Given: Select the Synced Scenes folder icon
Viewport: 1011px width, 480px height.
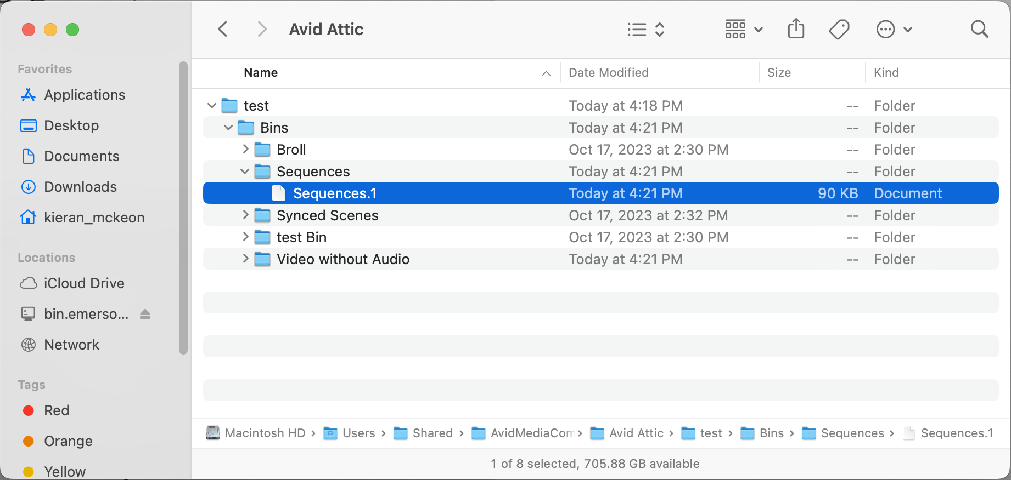Looking at the screenshot, I should coord(262,215).
